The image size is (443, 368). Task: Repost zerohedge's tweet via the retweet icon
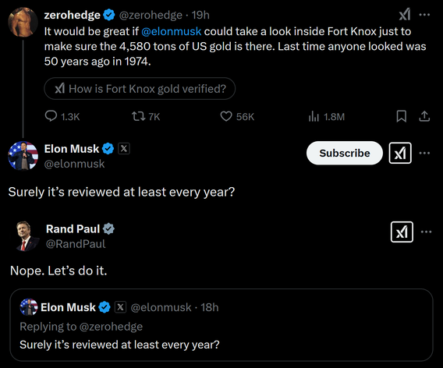tap(139, 116)
